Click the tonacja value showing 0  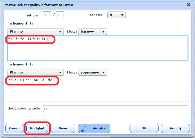(x=113, y=15)
